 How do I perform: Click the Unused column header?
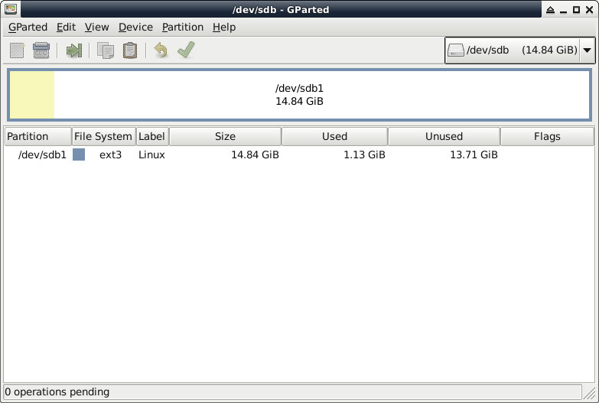[x=444, y=136]
